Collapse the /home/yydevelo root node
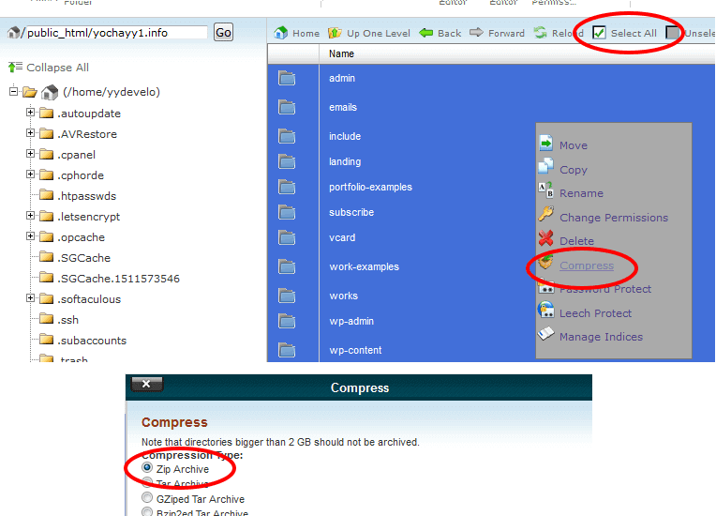Screen dimensions: 716x516 coord(14,91)
